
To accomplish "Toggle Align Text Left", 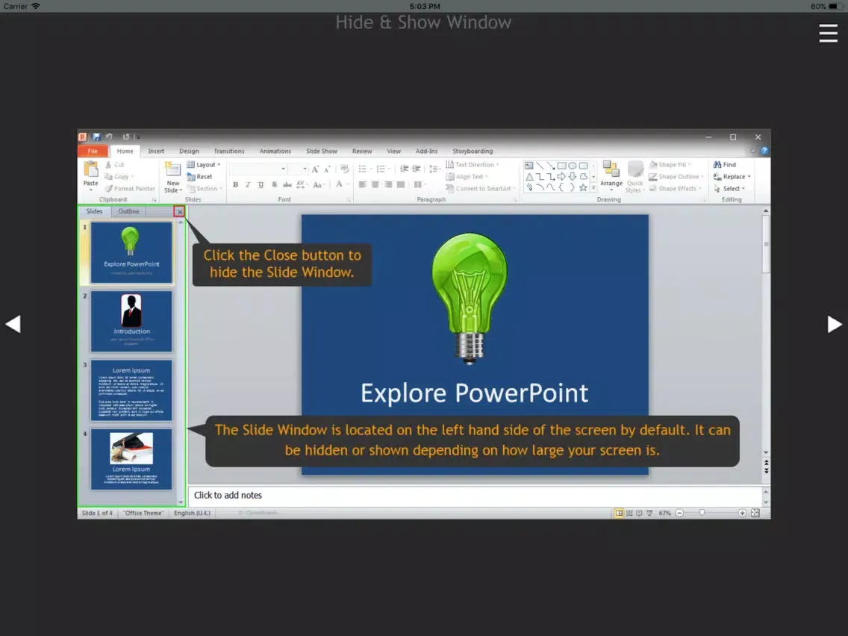I will pyautogui.click(x=362, y=184).
